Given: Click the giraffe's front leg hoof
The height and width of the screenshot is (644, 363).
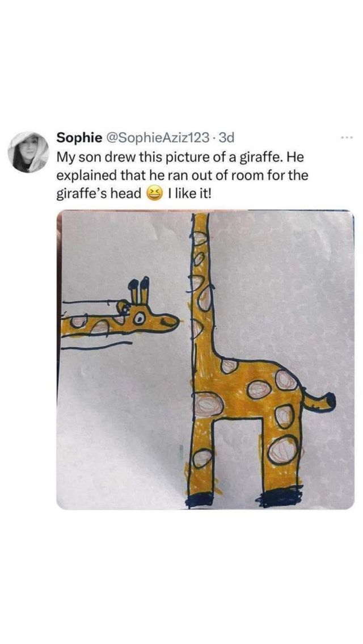Looking at the screenshot, I should tap(200, 499).
